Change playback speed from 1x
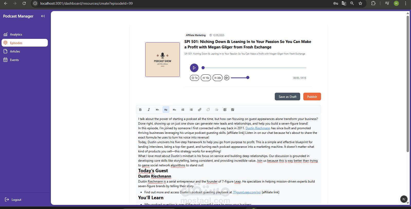The image size is (411, 209). [195, 78]
